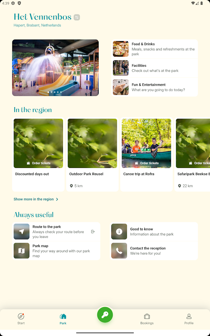Select second carousel dot on water park image
This screenshot has height=336, width=210.
point(51,92)
